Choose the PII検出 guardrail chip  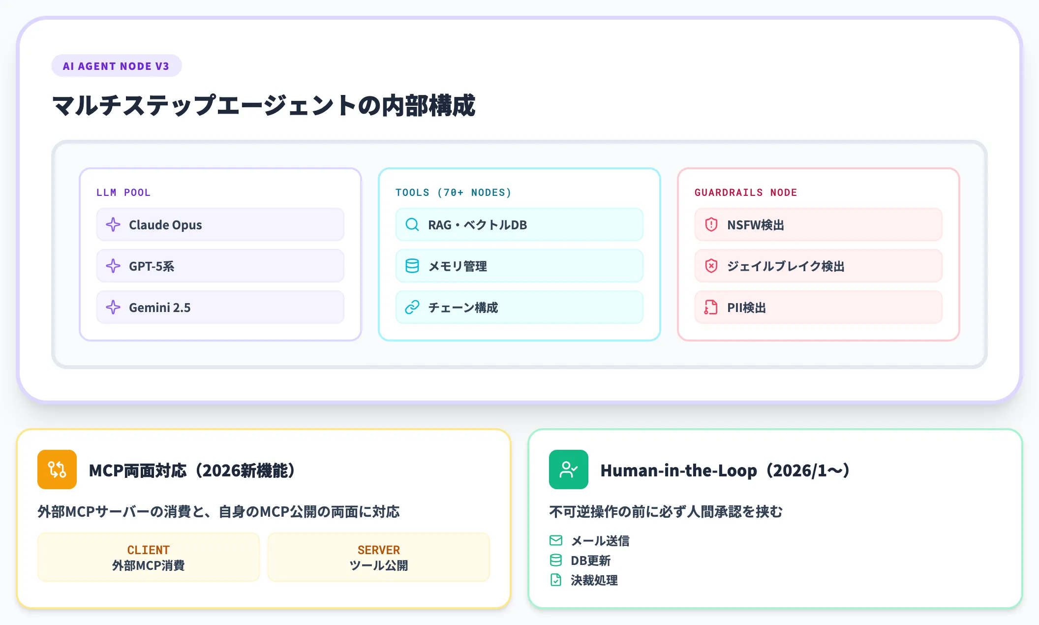pos(819,308)
